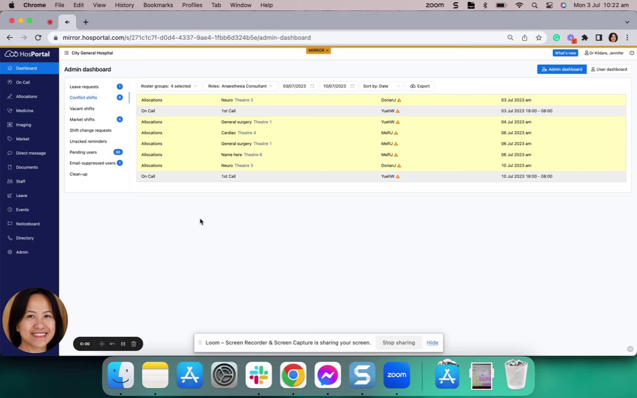Click the HosPortal logo

click(27, 54)
